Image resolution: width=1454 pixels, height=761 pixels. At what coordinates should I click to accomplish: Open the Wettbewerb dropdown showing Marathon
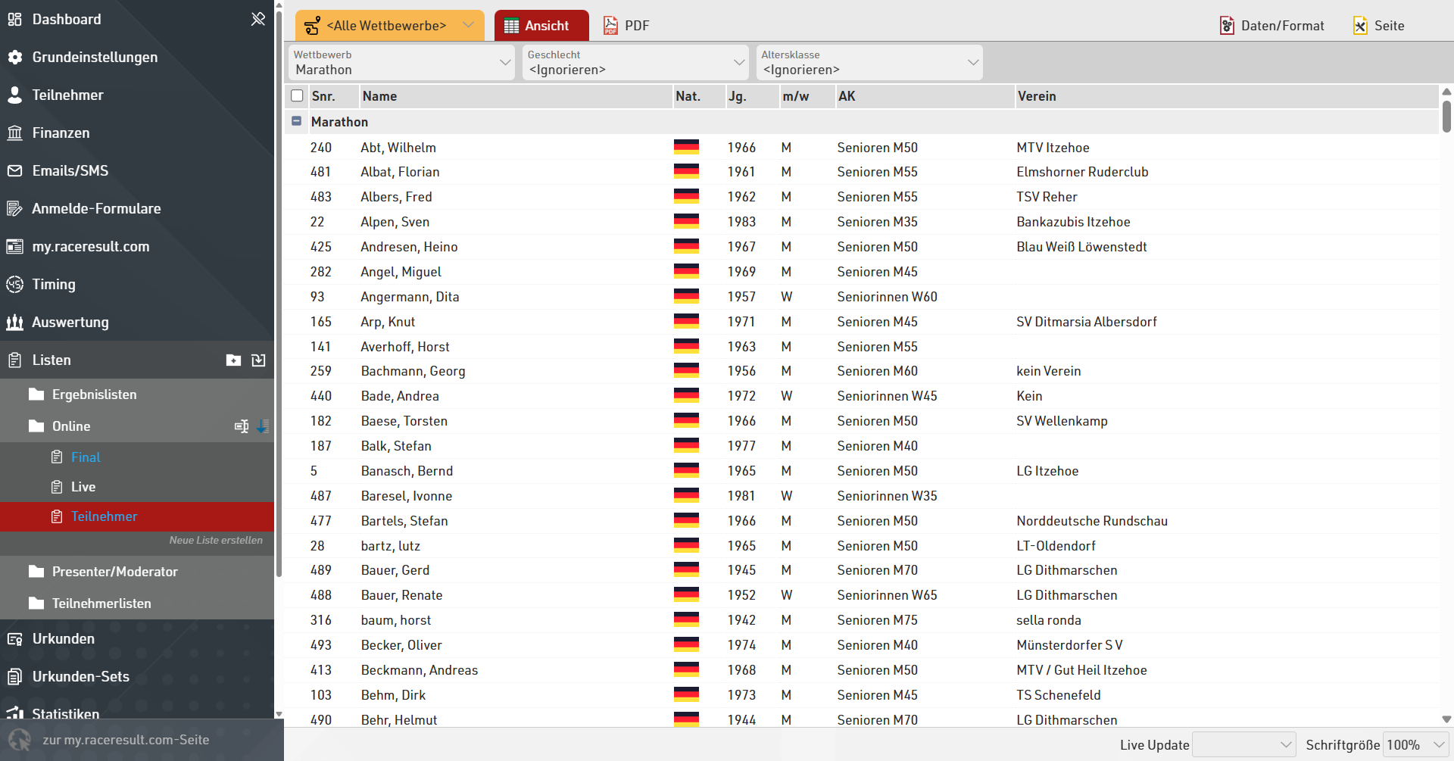pos(401,63)
